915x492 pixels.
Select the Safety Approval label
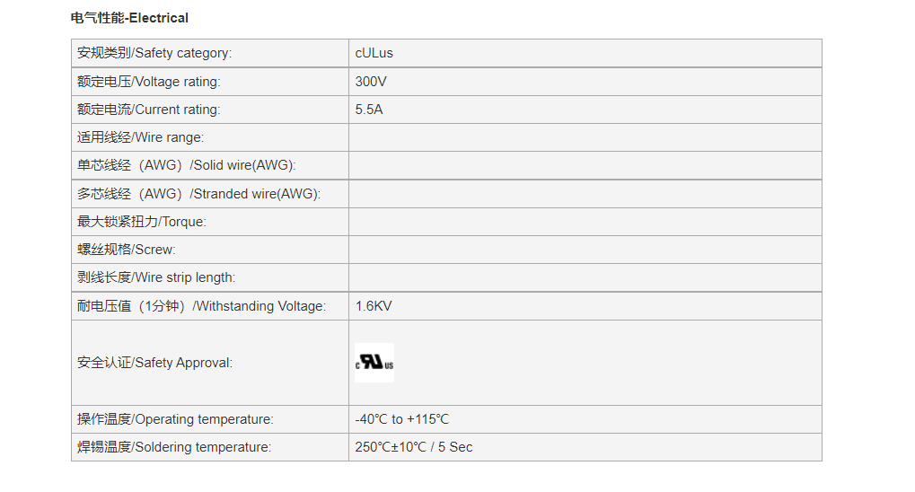coord(154,363)
